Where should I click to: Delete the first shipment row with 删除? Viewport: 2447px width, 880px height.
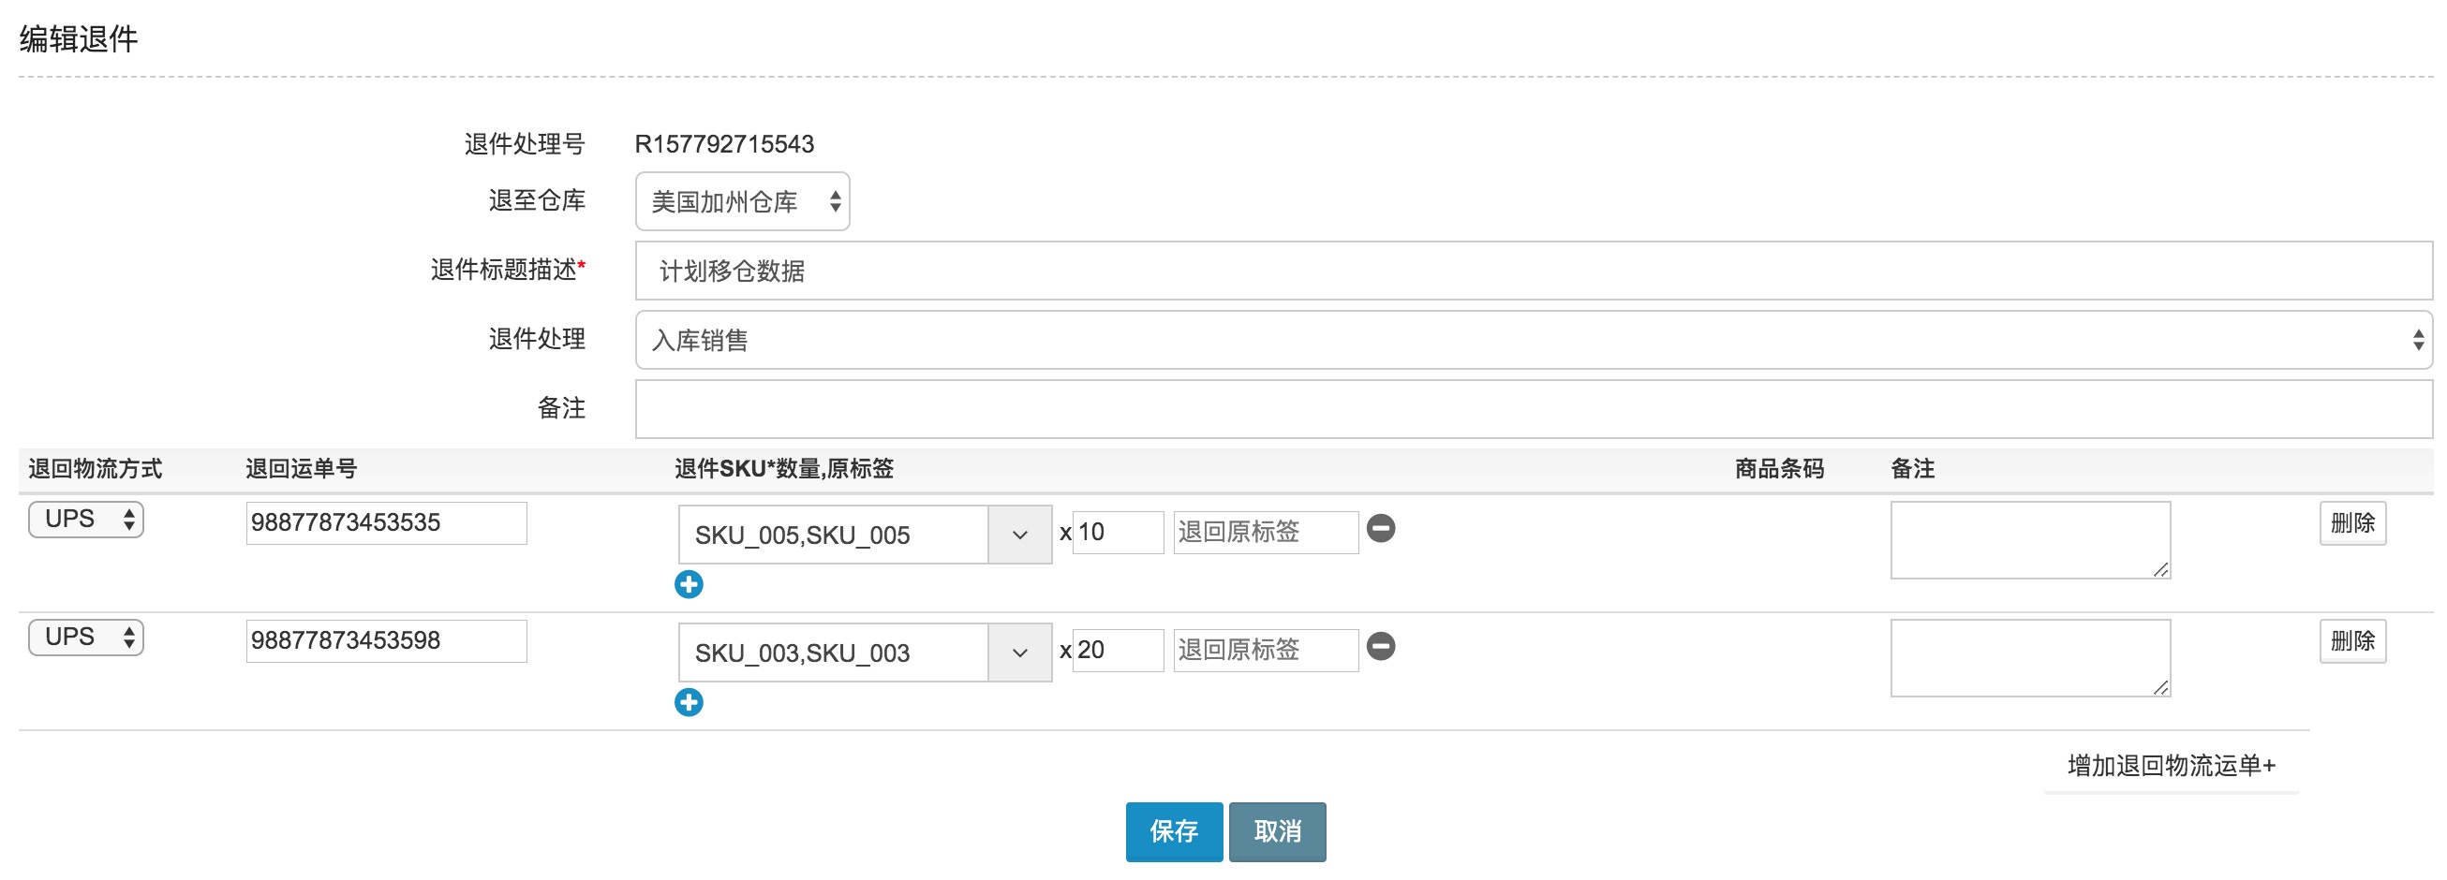(2352, 523)
